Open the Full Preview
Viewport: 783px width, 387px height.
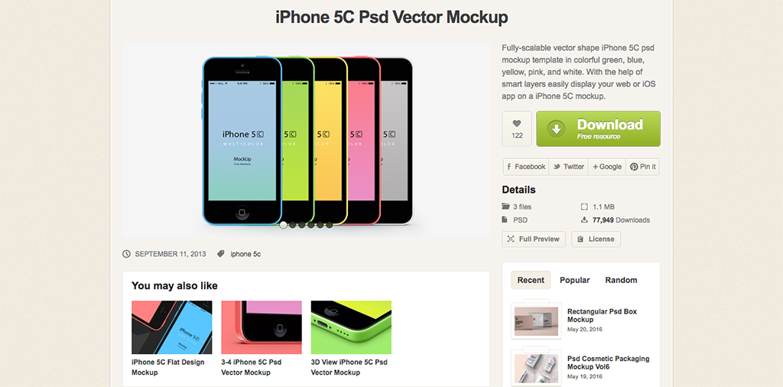tap(534, 239)
